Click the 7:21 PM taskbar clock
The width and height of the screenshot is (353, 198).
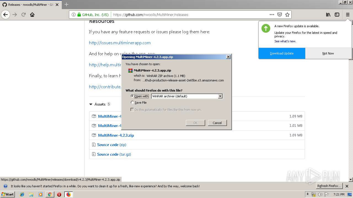[x=339, y=194]
